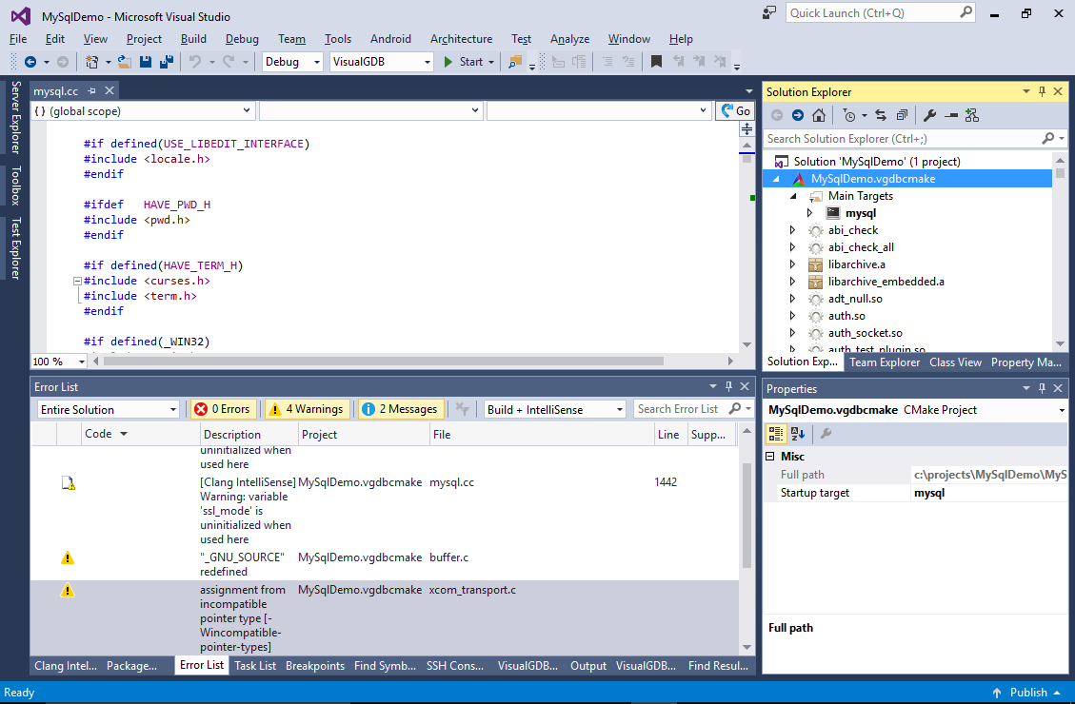This screenshot has height=704, width=1075.
Task: Switch to the Breakpoints tab
Action: pos(314,666)
